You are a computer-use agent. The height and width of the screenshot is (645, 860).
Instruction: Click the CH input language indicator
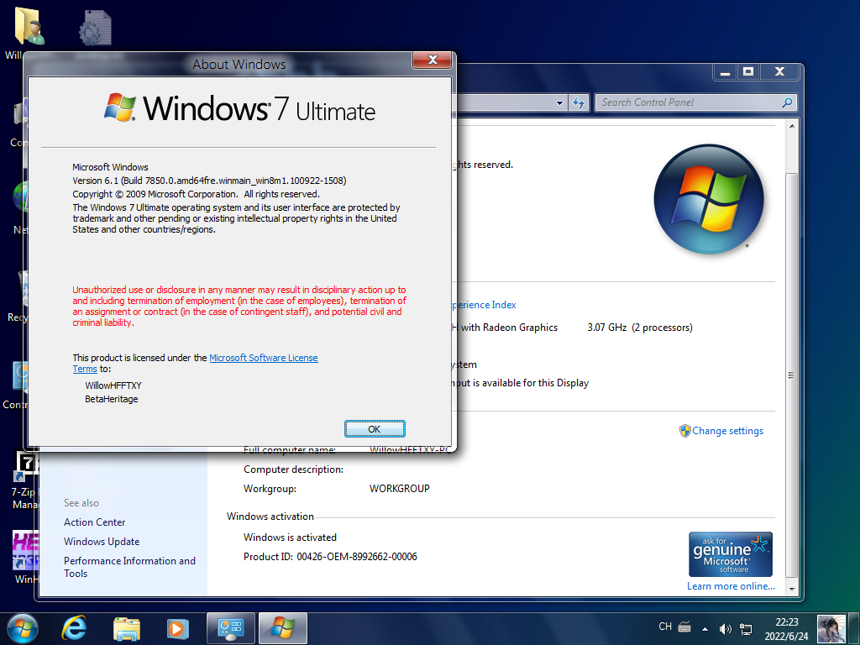pos(665,627)
